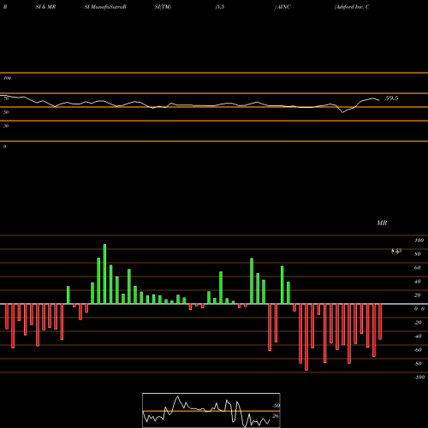Click the 'SI(TM)' header text
The width and height of the screenshot is (428, 428).
(163, 7)
